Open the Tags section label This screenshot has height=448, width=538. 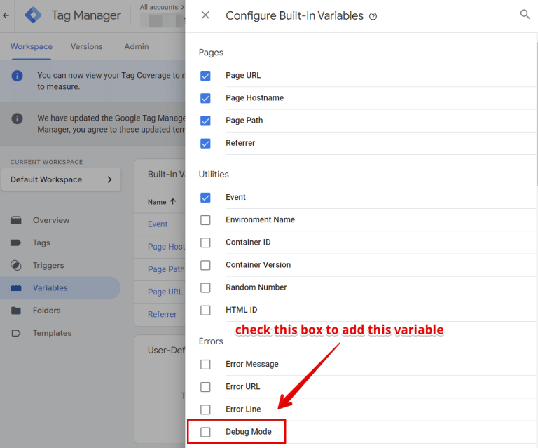click(41, 243)
